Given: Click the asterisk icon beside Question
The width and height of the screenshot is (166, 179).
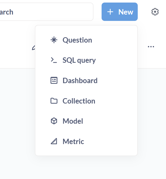Looking at the screenshot, I should tap(54, 40).
